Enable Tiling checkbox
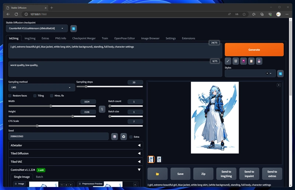Screen dimensions: 295x190 click(x=35, y=96)
